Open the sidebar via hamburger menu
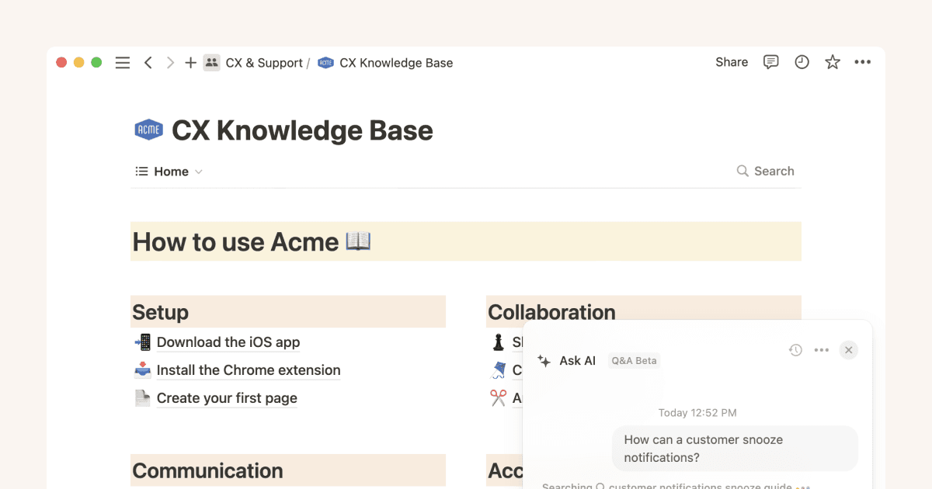932x489 pixels. point(122,62)
